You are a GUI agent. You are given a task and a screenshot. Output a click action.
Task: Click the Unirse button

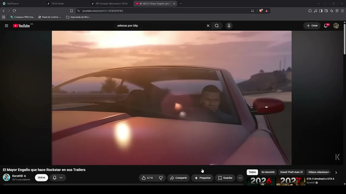(41, 178)
